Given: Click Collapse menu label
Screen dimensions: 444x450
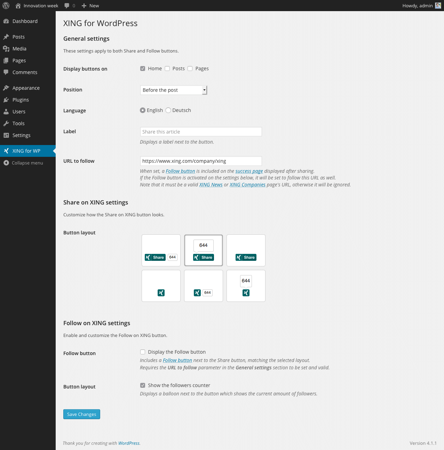Looking at the screenshot, I should [x=27, y=163].
